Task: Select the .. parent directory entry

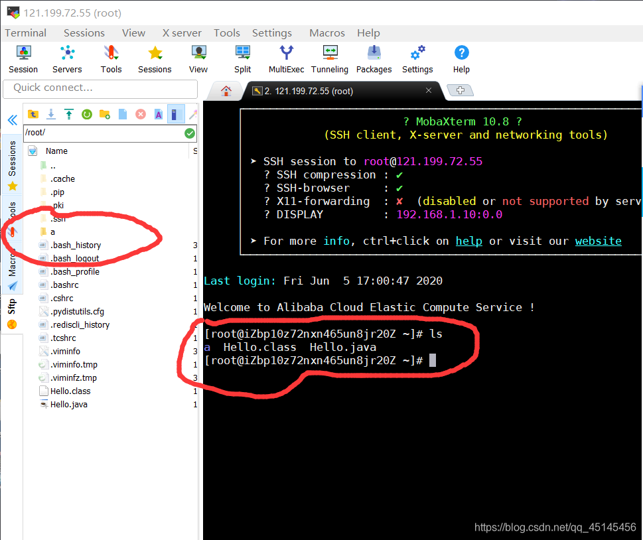Action: coord(53,166)
